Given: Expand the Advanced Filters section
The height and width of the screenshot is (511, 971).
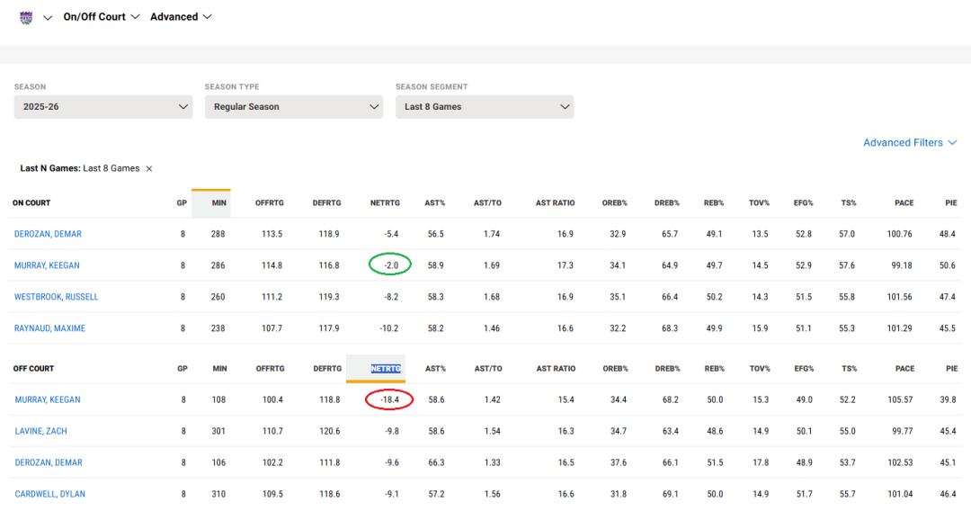Looking at the screenshot, I should pos(910,142).
